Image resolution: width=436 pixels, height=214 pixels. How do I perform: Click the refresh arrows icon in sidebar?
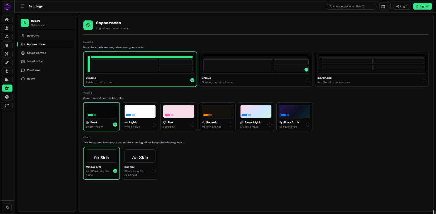click(x=7, y=106)
